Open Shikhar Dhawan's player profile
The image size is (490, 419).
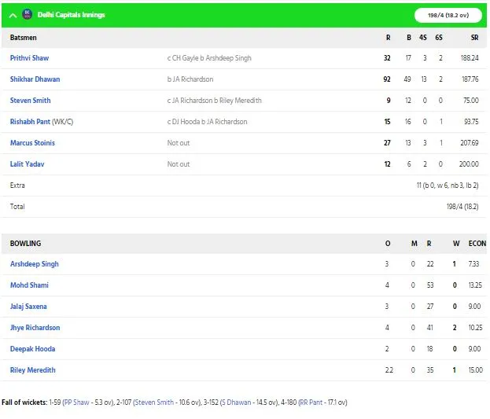pos(35,79)
